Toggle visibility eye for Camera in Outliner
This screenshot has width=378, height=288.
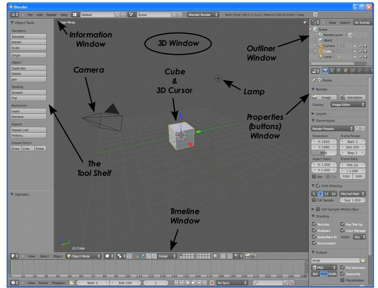354,46
